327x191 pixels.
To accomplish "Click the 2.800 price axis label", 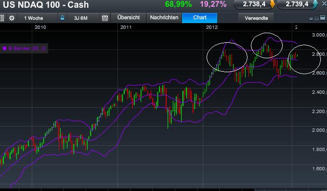I will tap(319, 54).
